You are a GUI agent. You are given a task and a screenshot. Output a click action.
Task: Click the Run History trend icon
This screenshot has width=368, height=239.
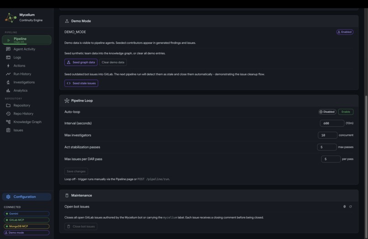pos(8,74)
